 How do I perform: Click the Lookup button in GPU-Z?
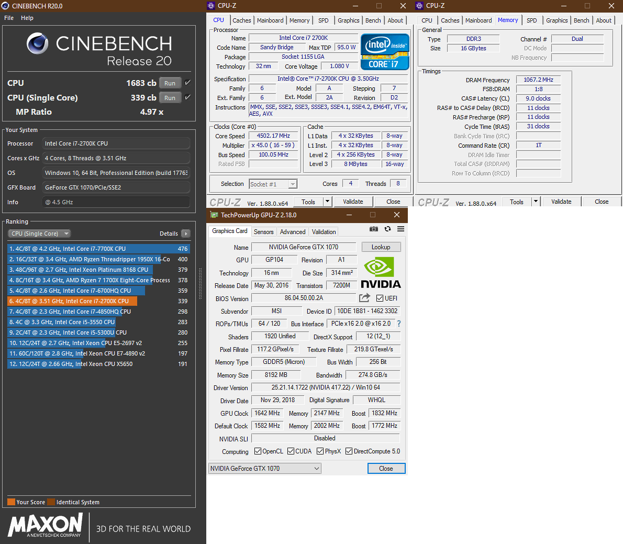(381, 247)
